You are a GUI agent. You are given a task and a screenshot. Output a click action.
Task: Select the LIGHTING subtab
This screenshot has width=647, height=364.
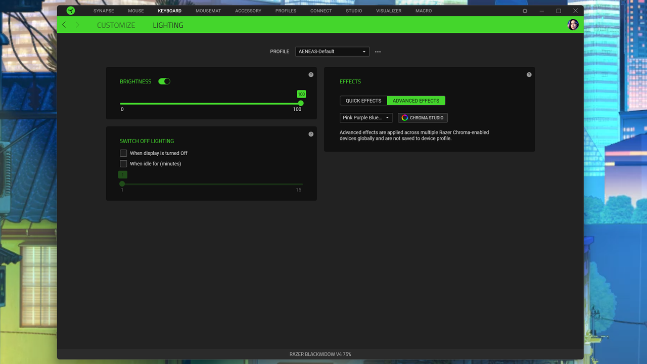(168, 25)
